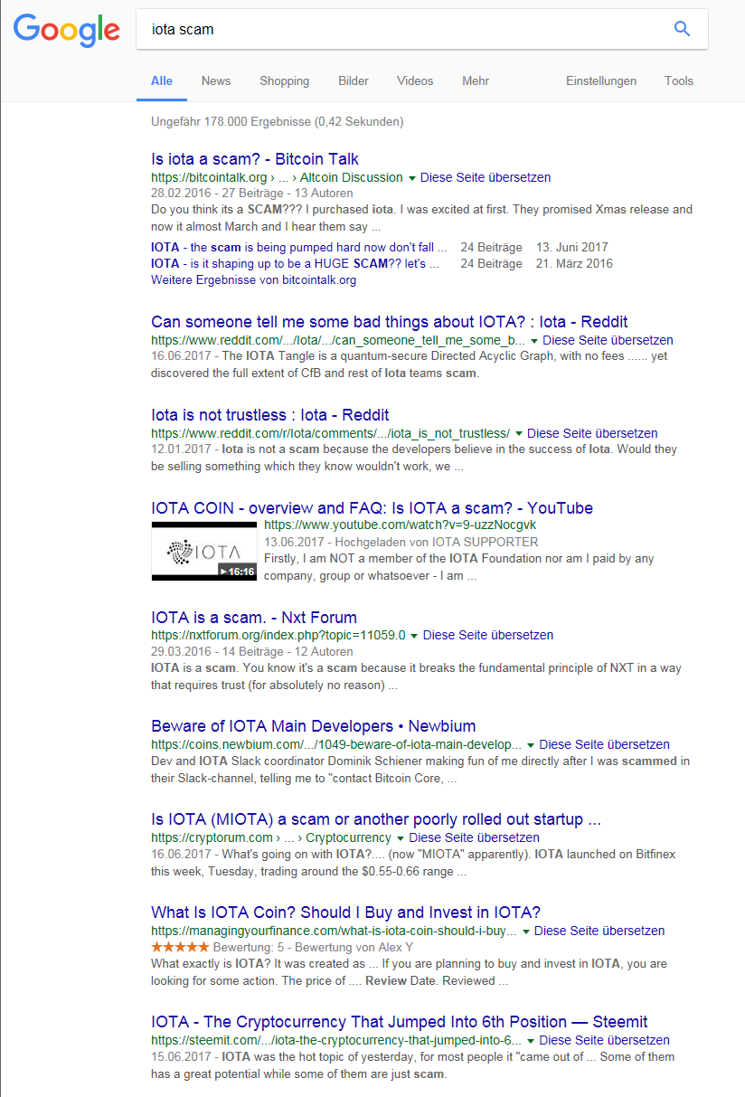The width and height of the screenshot is (745, 1097).
Task: Click the five-star rating on managingyourfinance result
Action: [x=180, y=947]
